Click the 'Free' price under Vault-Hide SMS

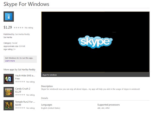(17, 79)
